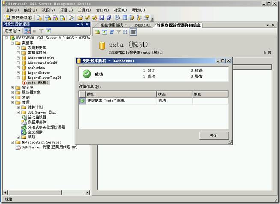
Task: Click Analysis Services XMLA Query icon
Action: 63,18
